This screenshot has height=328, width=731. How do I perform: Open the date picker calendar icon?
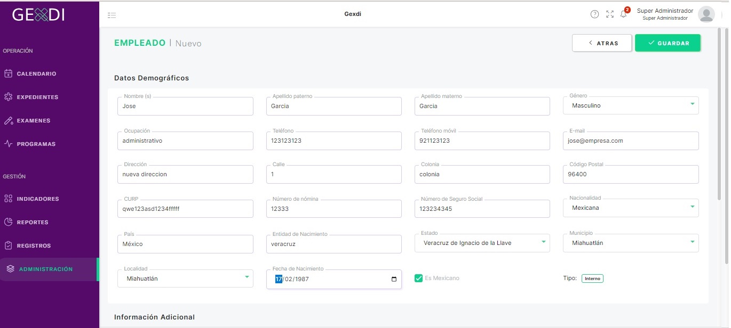click(x=394, y=279)
